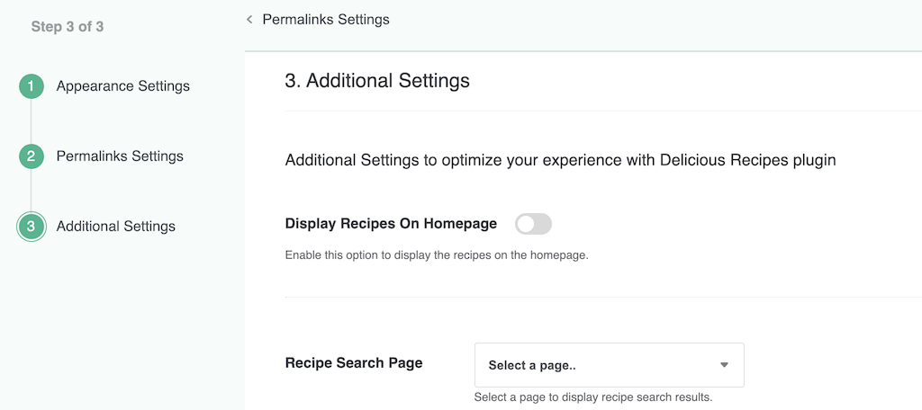Go back via top Permalinks Settings link
Screen dimensions: 922x410
pos(325,19)
